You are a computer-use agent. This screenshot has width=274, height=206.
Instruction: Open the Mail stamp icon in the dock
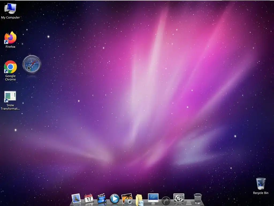coord(76,199)
